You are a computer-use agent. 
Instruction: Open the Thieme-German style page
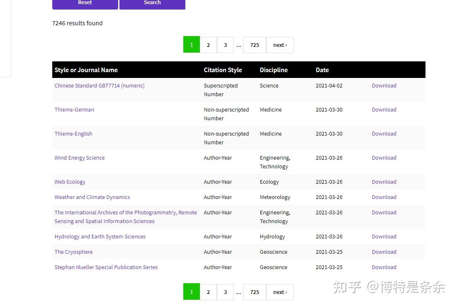[x=74, y=109]
